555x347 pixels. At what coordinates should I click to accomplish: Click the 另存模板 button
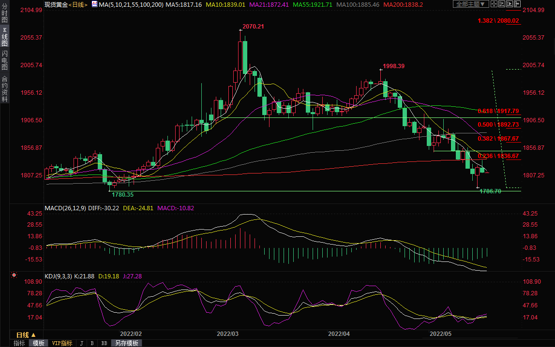point(126,343)
